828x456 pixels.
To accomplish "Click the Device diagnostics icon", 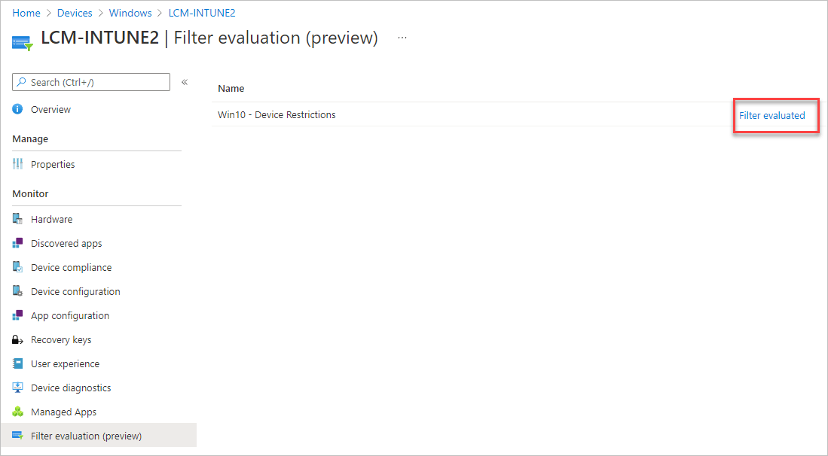I will 17,388.
